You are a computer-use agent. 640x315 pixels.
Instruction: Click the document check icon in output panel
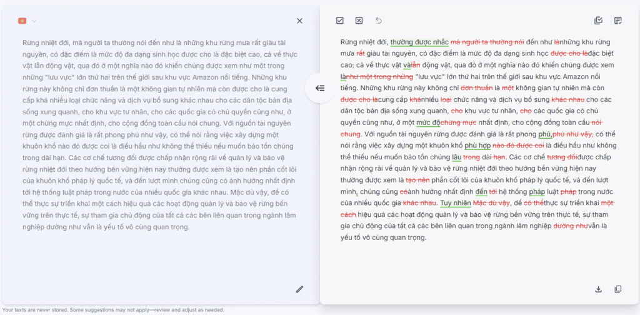598,21
